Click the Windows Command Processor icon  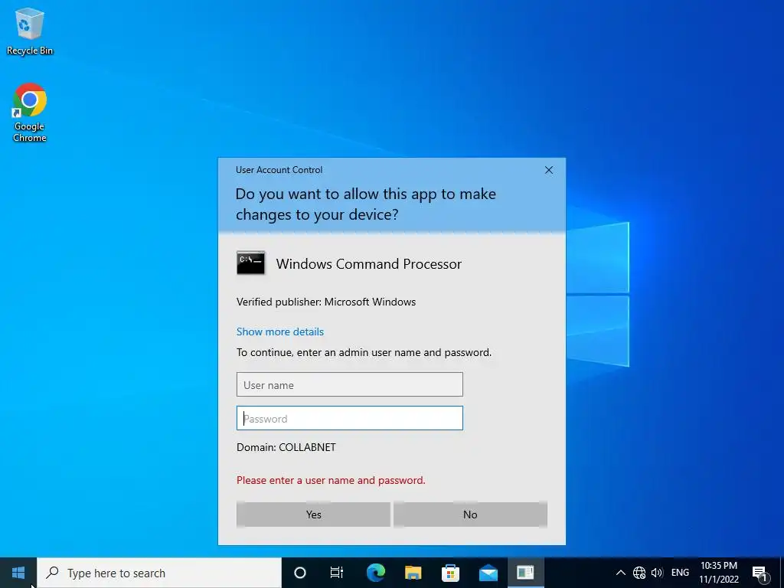(250, 263)
